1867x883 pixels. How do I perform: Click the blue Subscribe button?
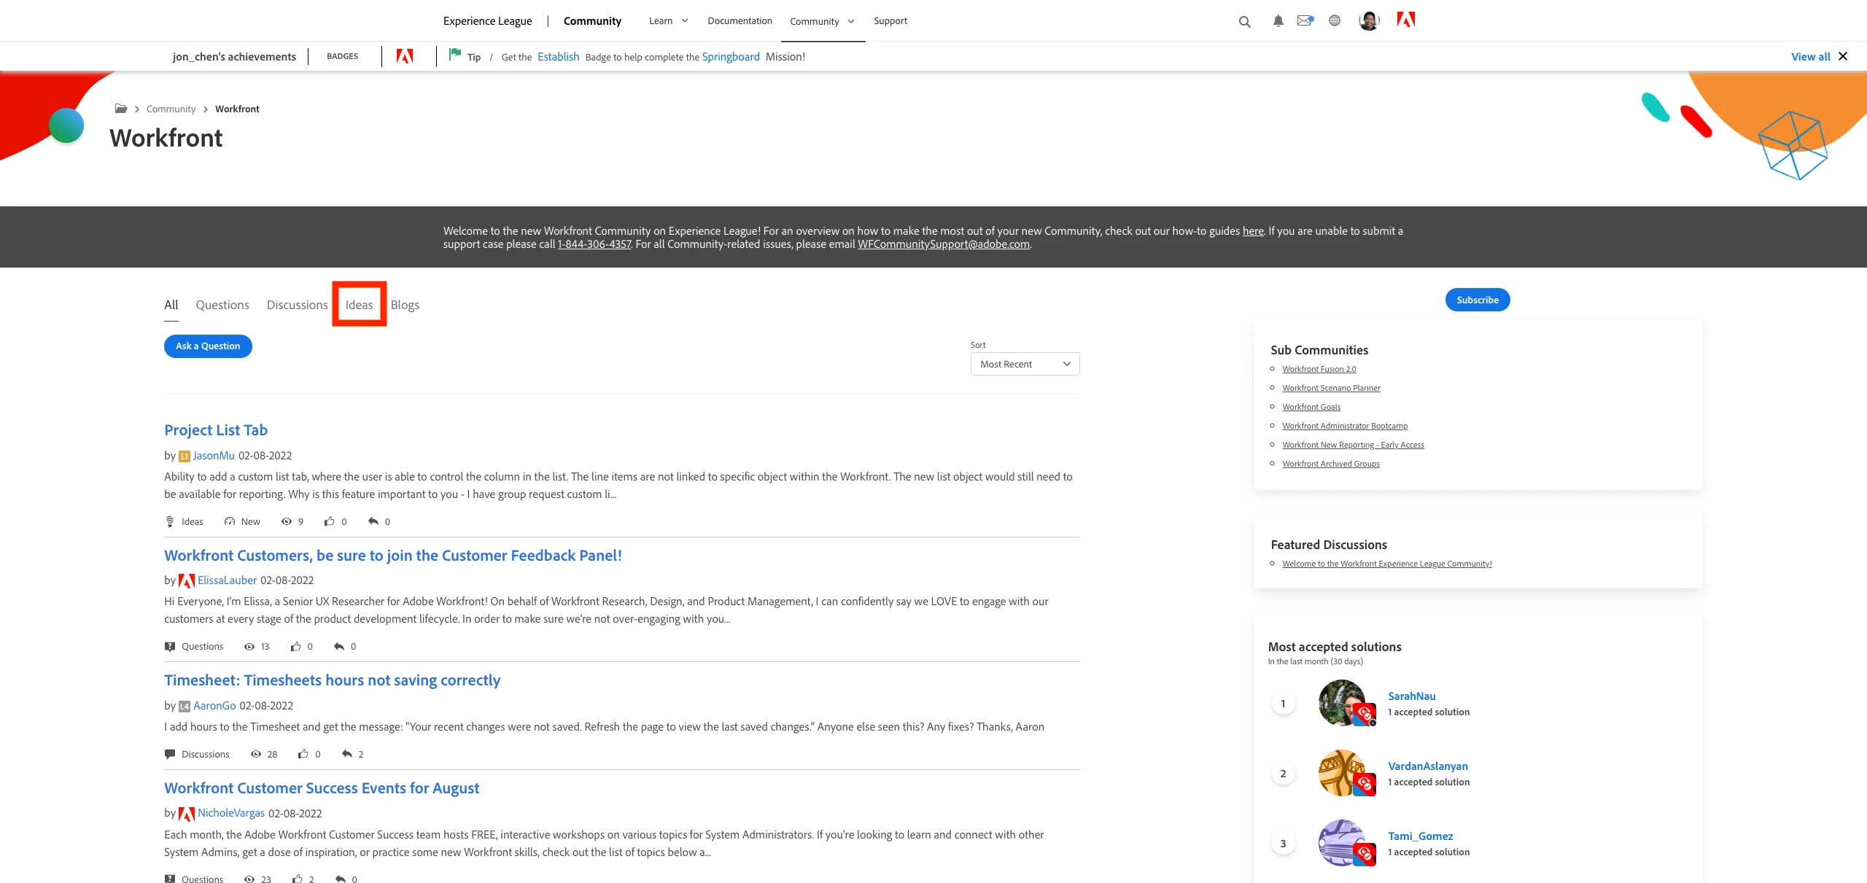coord(1477,300)
